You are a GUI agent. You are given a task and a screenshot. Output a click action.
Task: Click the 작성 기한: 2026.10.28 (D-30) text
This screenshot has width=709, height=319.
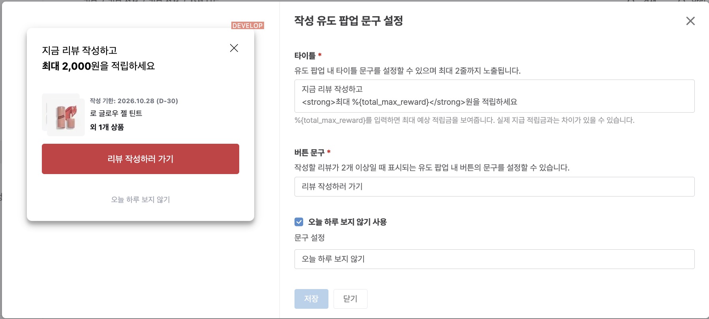[x=134, y=101]
